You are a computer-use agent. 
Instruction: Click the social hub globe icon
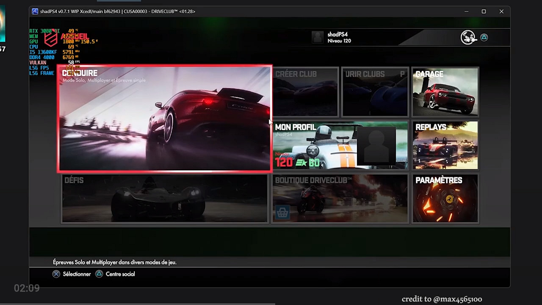[468, 38]
